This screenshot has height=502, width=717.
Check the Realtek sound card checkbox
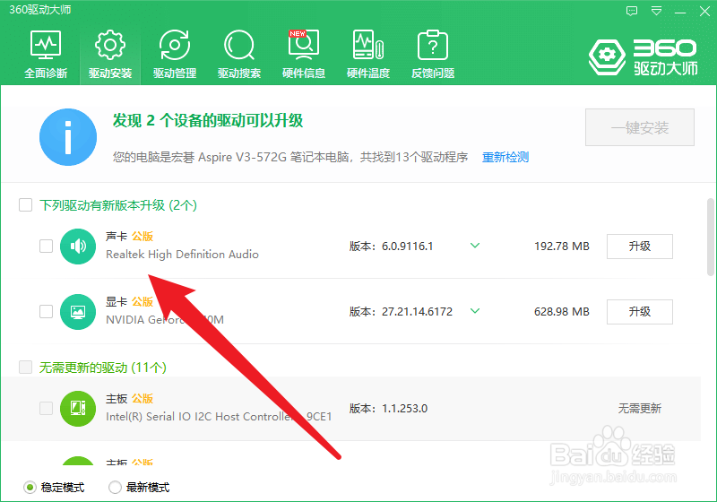coord(47,246)
